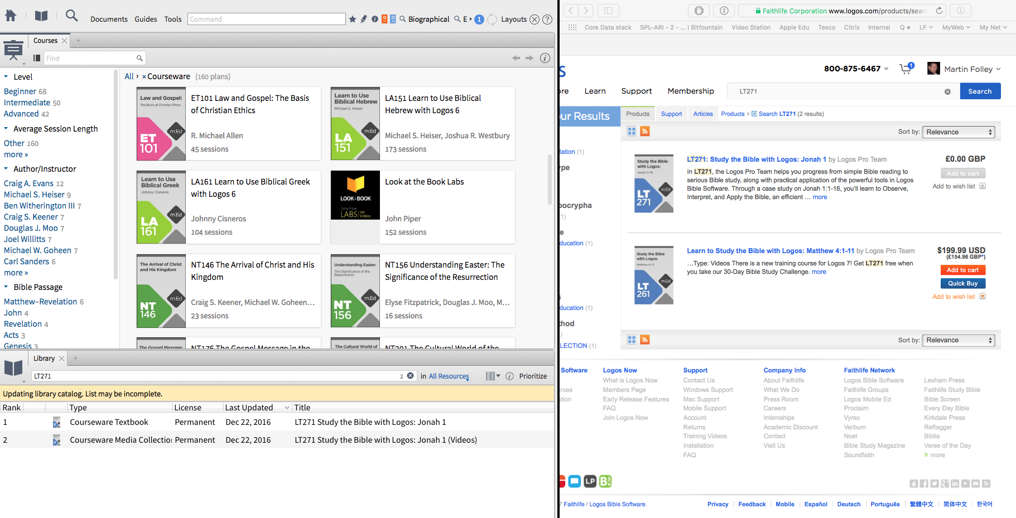Screen dimensions: 1016x518
Task: Collapse the Level facet section
Action: point(6,77)
